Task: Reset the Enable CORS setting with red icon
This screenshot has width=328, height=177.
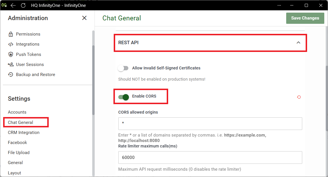Action: 299,97
